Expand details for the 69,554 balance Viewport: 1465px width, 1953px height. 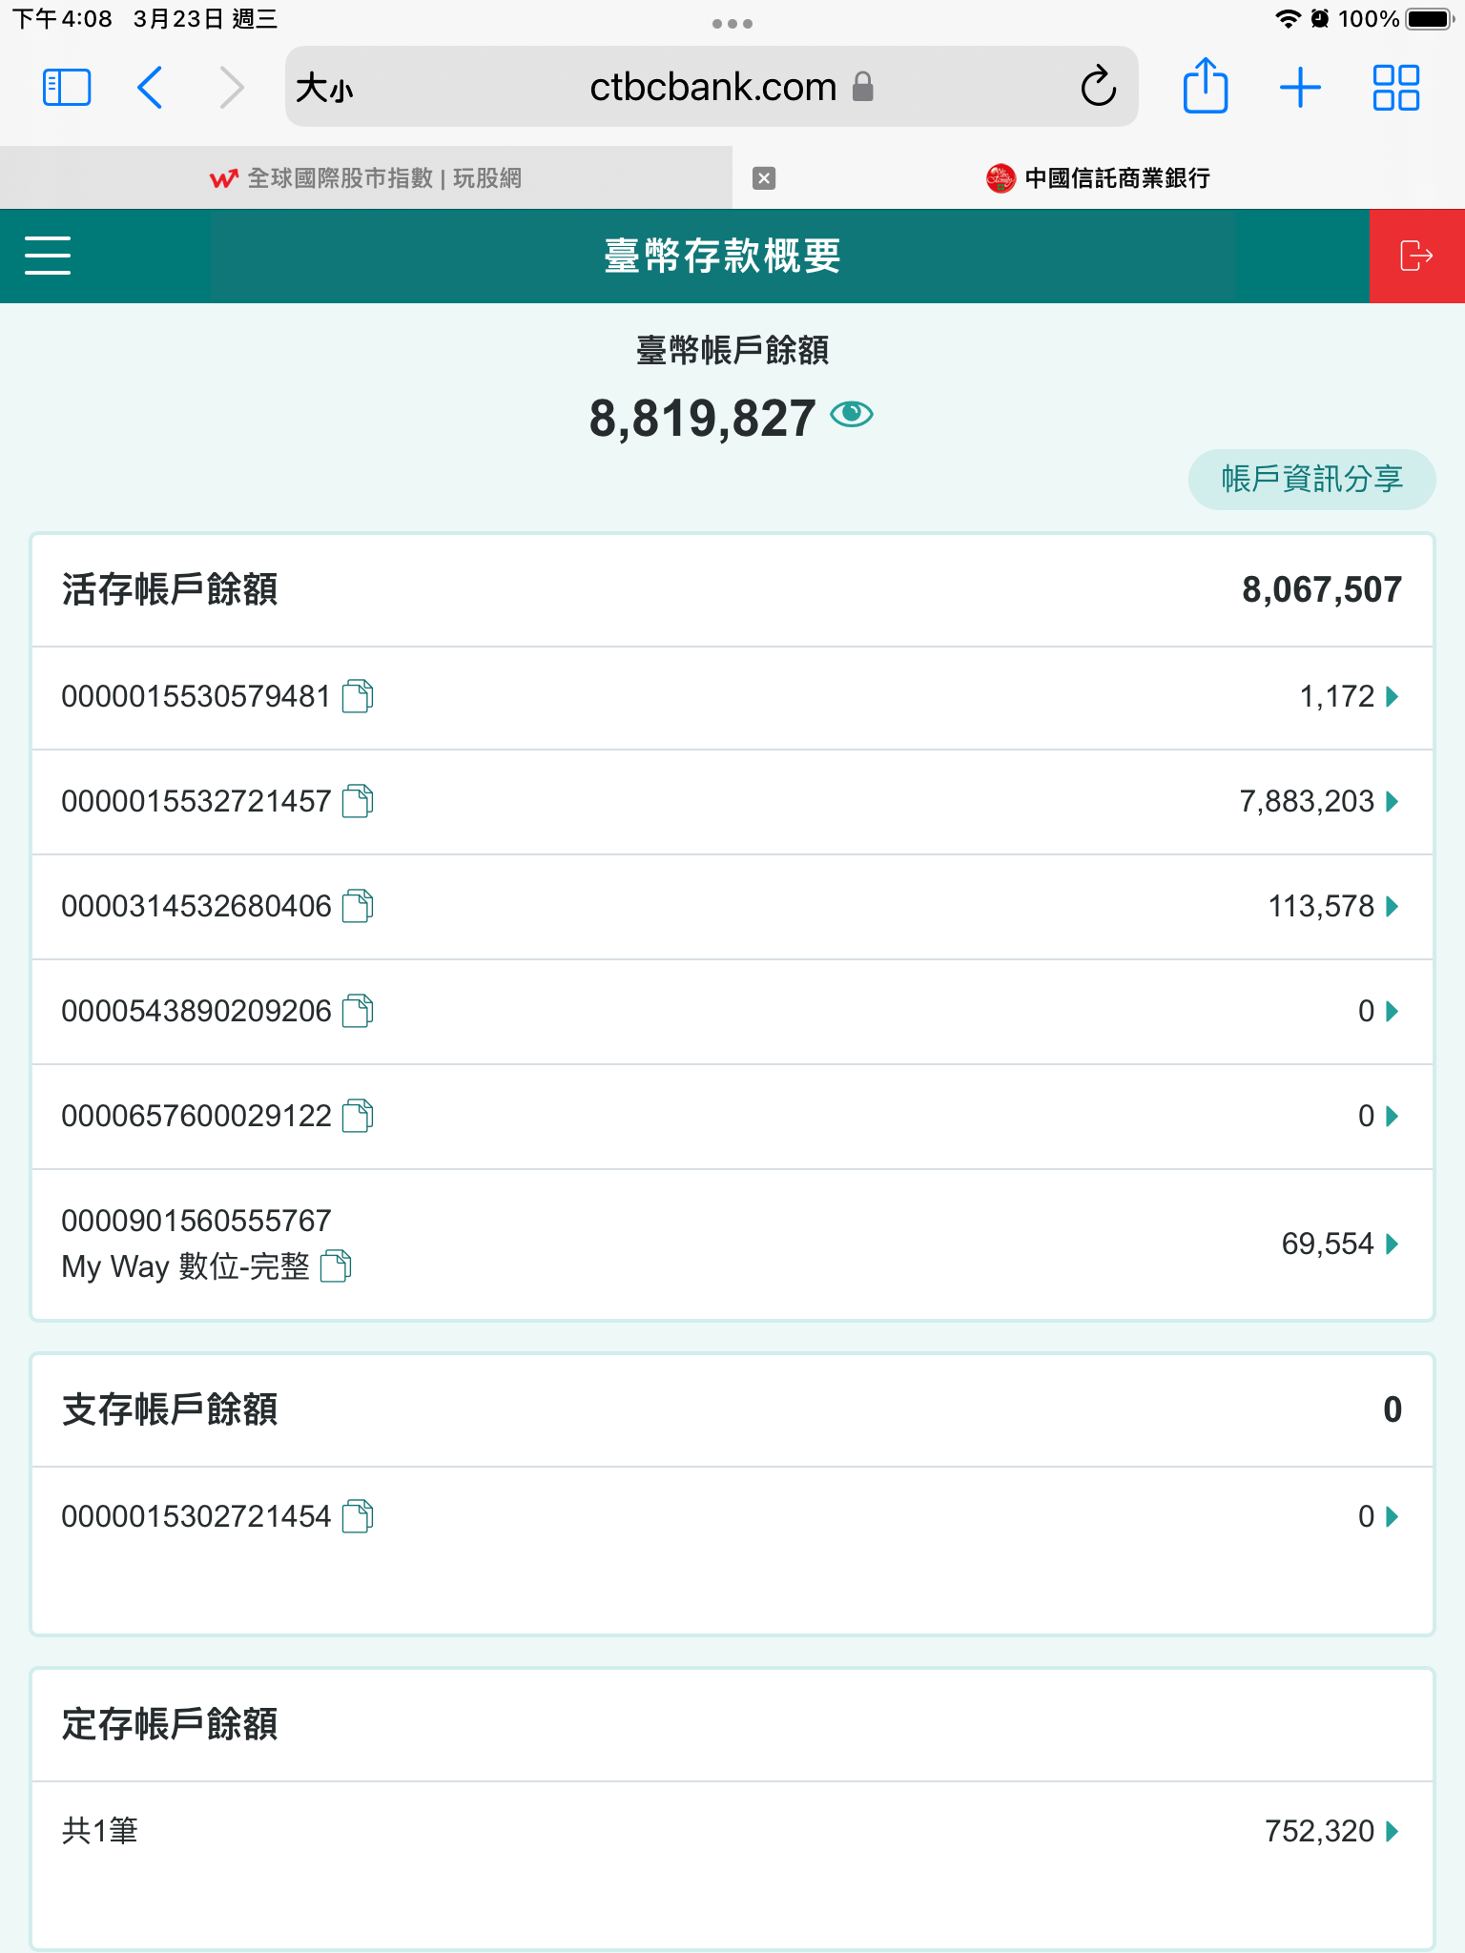pos(1392,1244)
